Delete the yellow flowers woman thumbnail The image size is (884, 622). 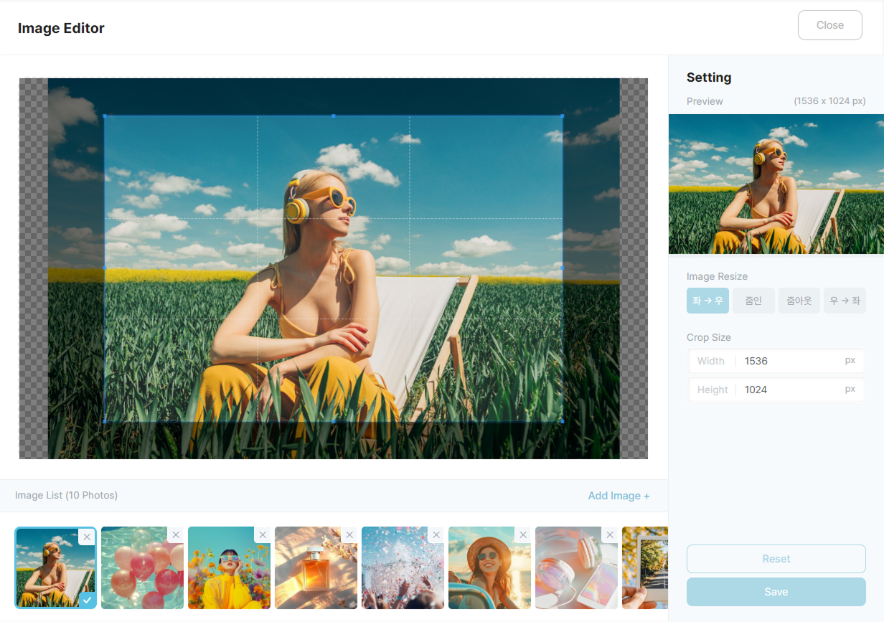pos(263,535)
